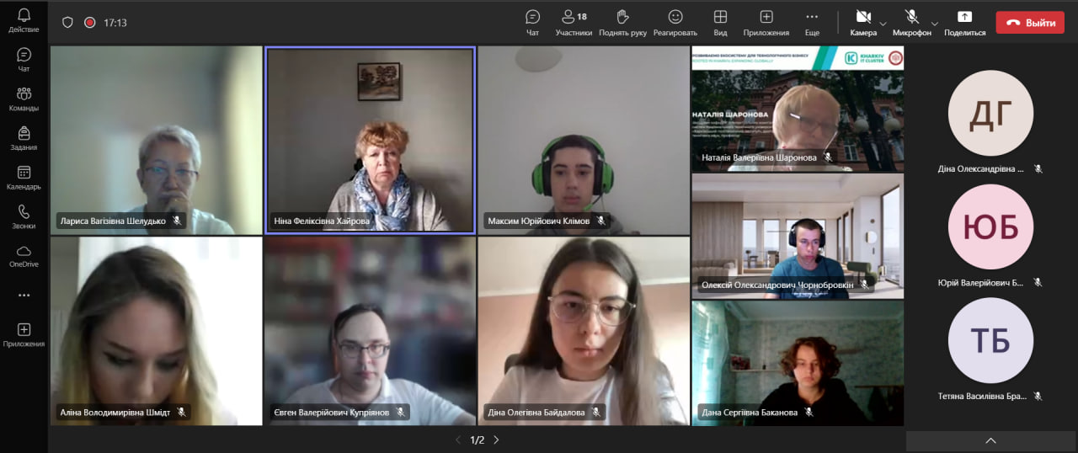Unmute the microphone (Микрофон)
1078x453 pixels.
click(912, 23)
